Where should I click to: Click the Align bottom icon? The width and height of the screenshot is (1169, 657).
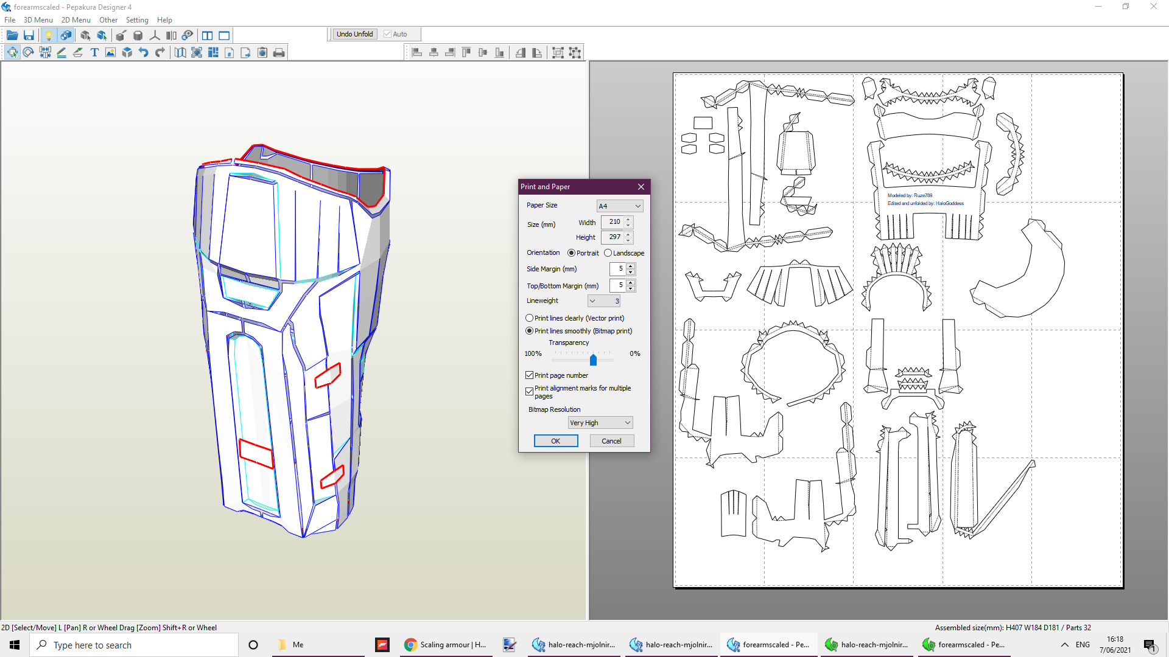[x=499, y=52]
